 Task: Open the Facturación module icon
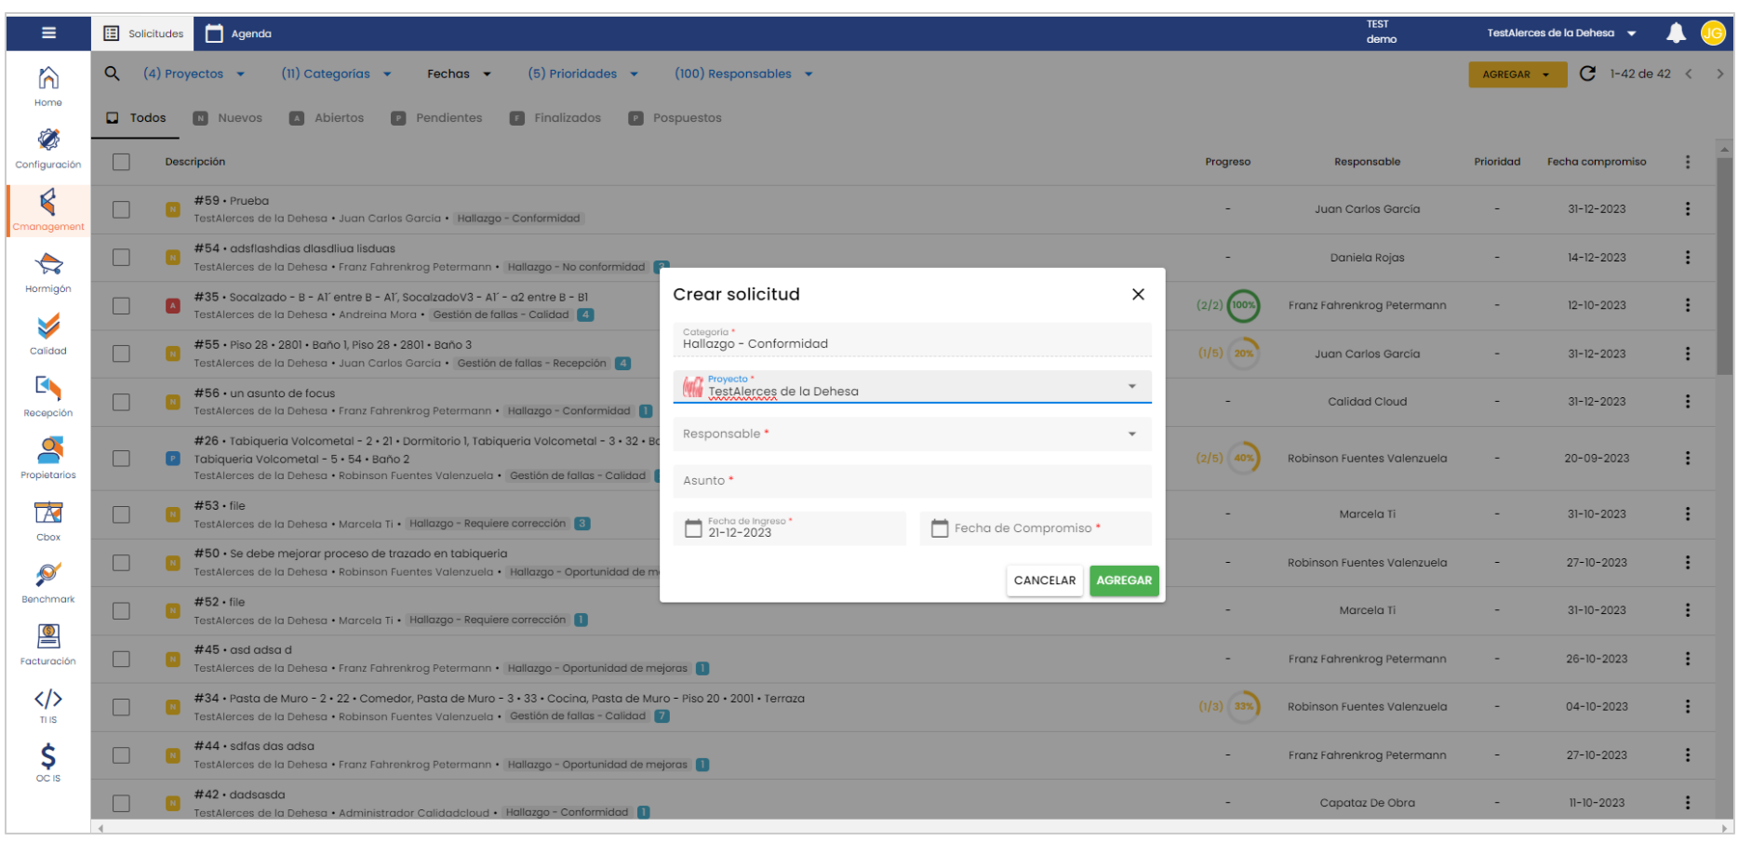[48, 644]
